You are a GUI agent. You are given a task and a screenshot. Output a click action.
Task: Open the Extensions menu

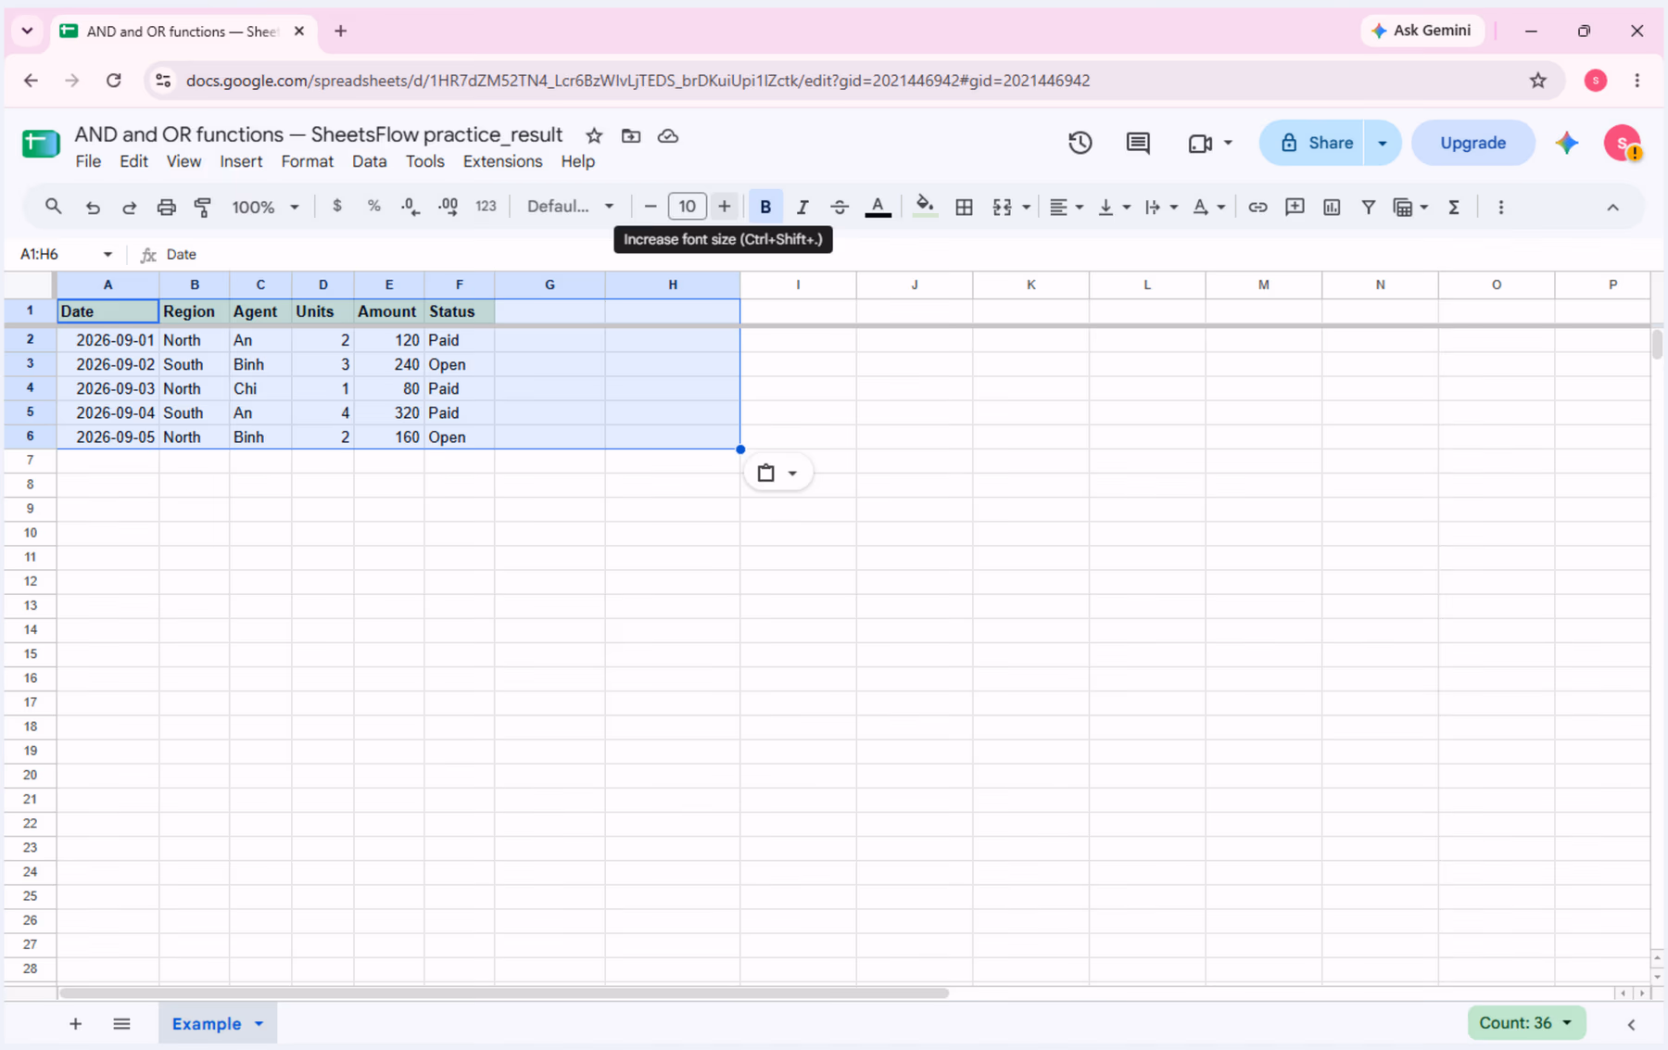tap(502, 161)
